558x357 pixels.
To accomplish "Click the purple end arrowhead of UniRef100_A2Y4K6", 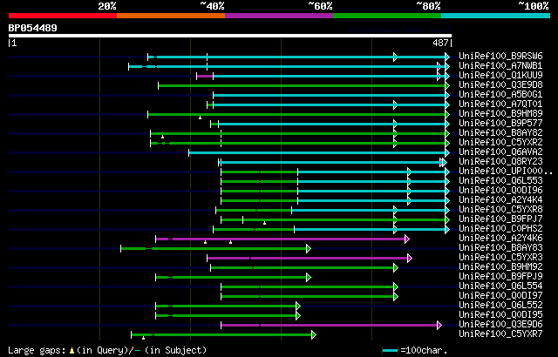I will point(407,239).
